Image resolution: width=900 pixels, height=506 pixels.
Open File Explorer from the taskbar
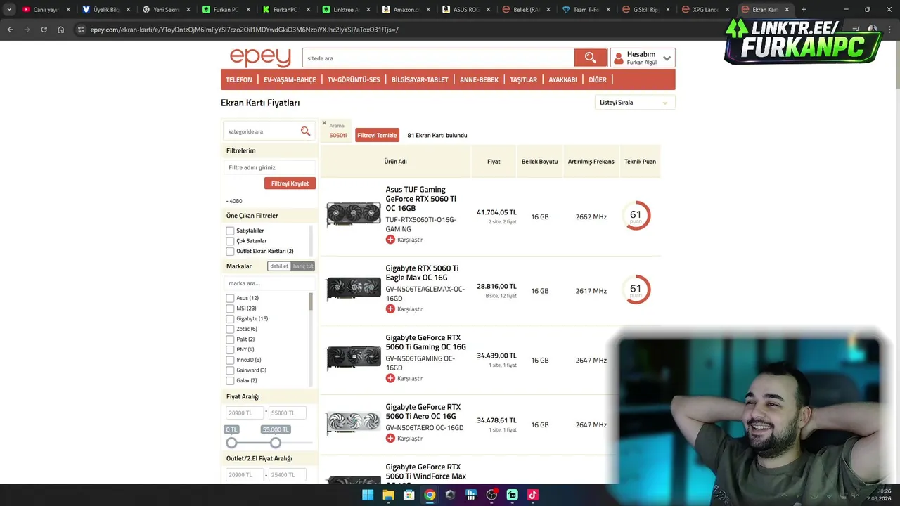tap(388, 495)
